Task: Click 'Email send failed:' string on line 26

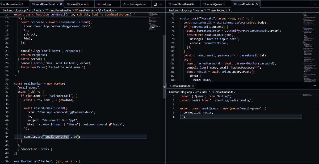Action: point(61,63)
